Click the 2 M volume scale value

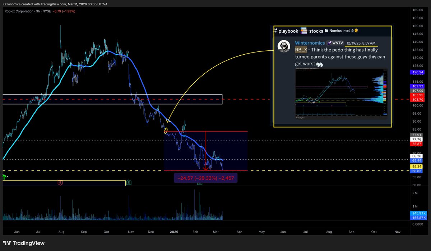(x=415, y=193)
